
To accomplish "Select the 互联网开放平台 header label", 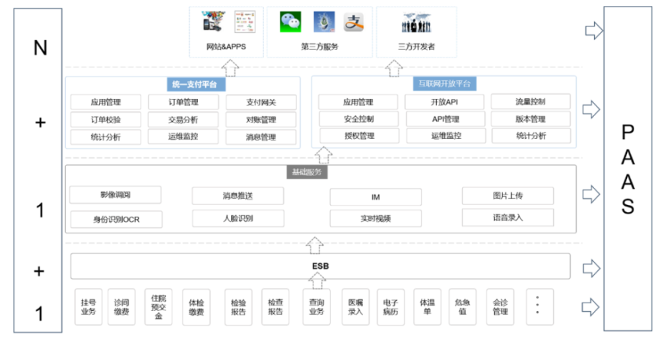I will 444,84.
